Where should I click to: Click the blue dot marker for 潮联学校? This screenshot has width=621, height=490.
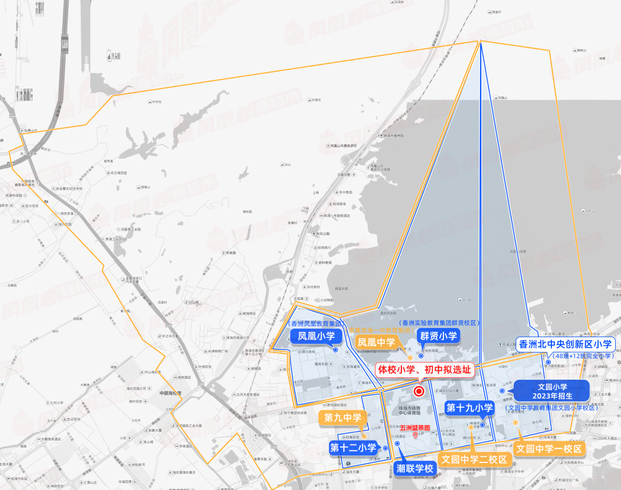coord(397,443)
